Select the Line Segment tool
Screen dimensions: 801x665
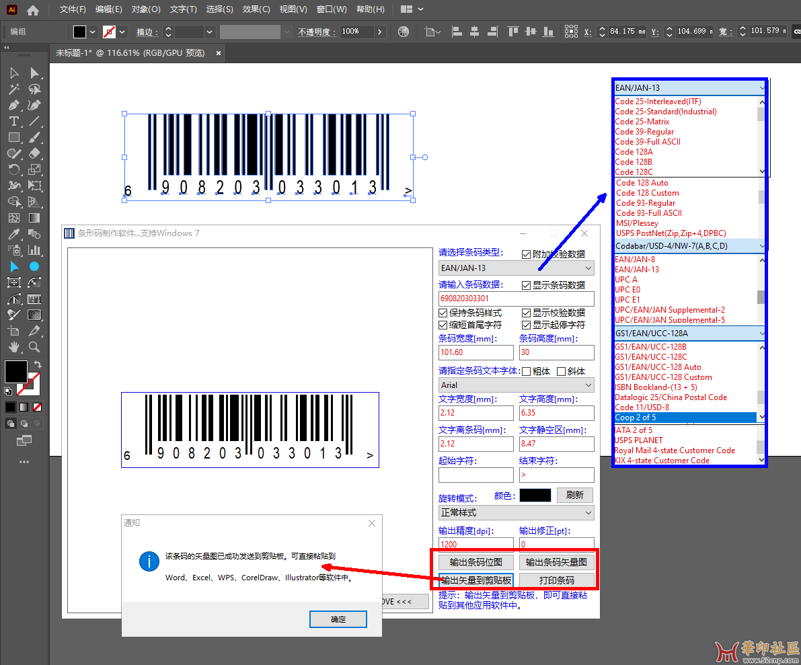click(x=34, y=122)
